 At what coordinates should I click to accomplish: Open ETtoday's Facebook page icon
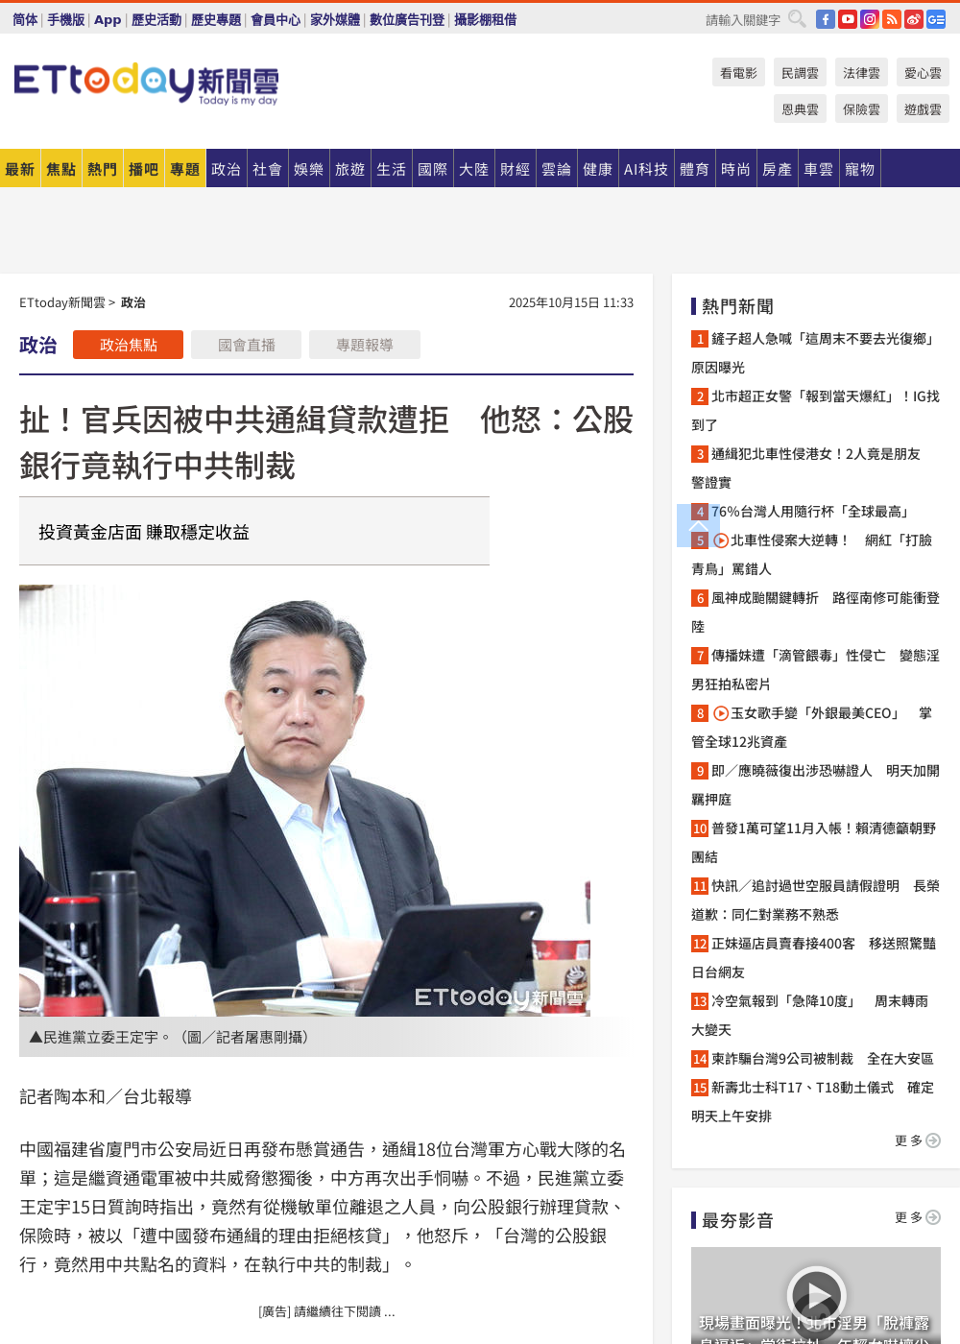click(x=826, y=19)
